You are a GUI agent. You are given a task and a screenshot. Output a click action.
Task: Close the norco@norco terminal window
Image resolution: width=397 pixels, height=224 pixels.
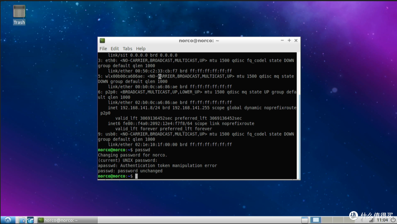click(x=296, y=40)
